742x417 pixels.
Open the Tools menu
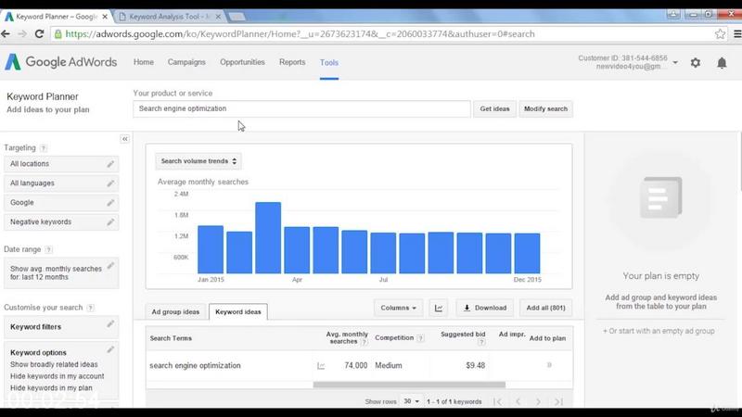click(x=329, y=62)
